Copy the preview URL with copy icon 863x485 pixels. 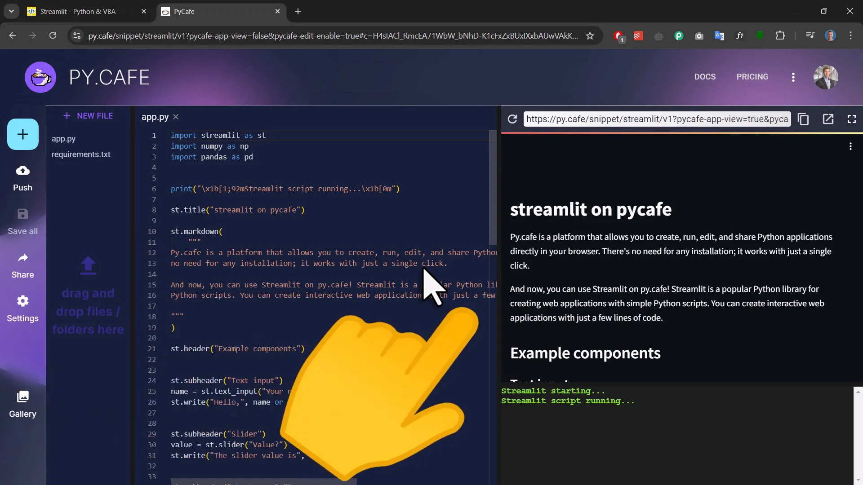coord(803,119)
